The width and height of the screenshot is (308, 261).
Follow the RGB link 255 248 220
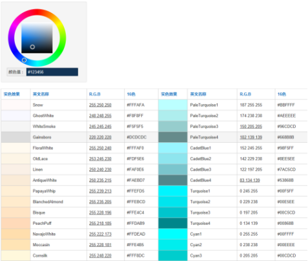click(x=100, y=256)
